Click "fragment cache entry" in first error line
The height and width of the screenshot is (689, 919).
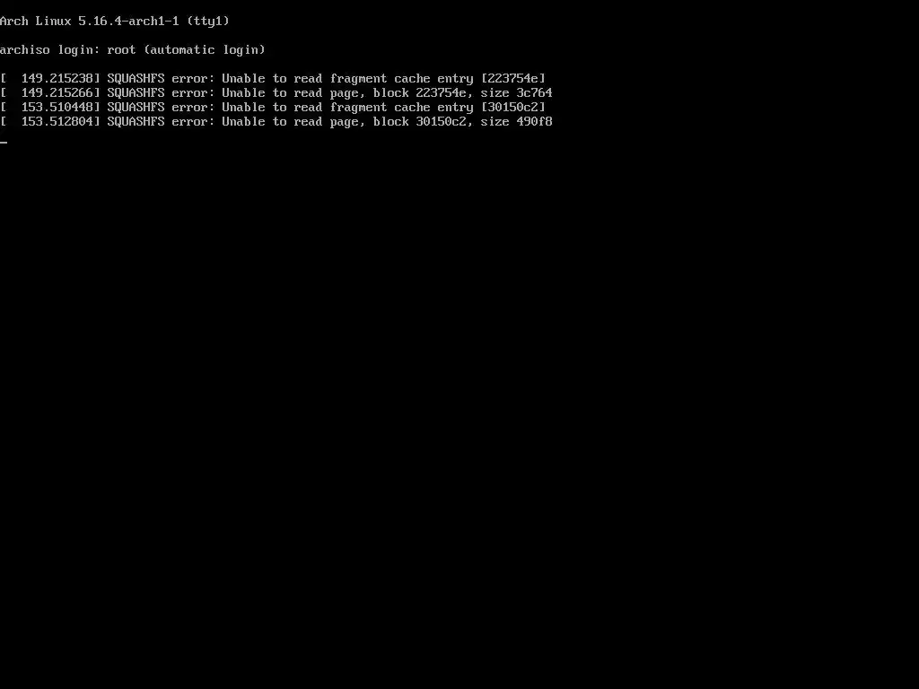[x=401, y=79]
